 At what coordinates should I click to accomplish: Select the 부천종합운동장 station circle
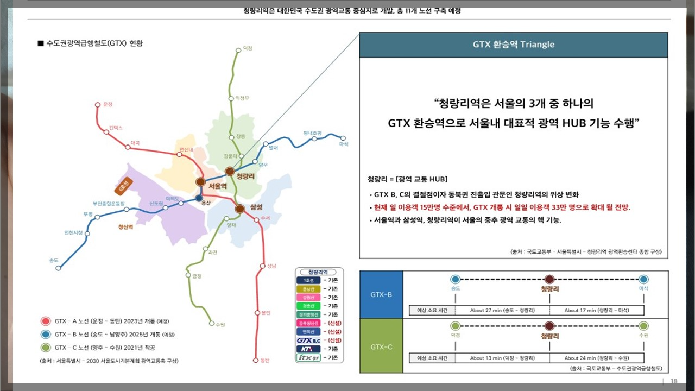(127, 209)
